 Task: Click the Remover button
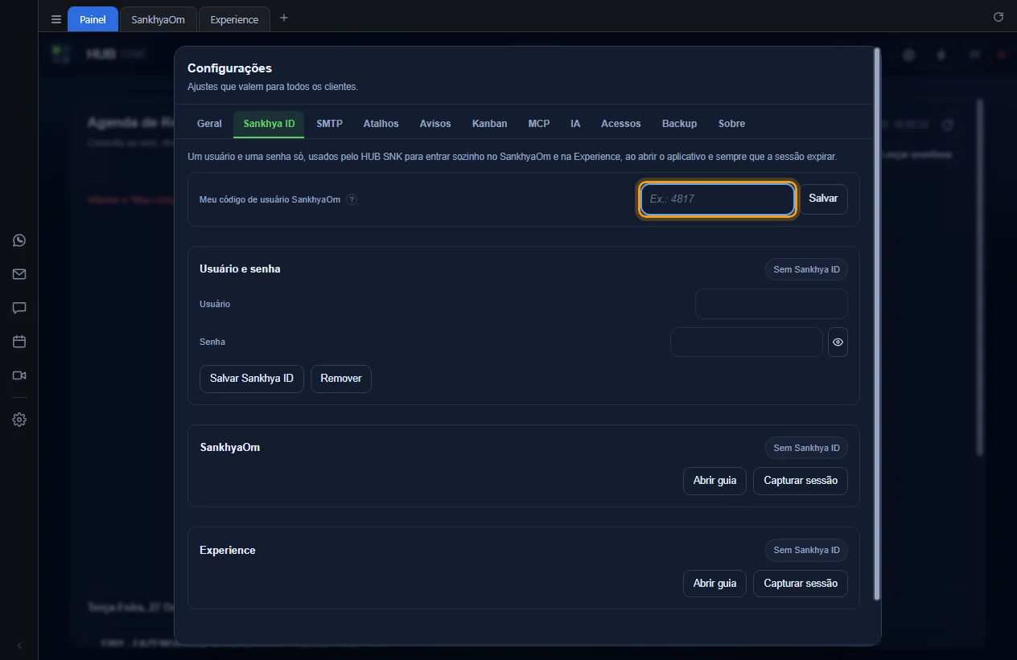pos(341,379)
